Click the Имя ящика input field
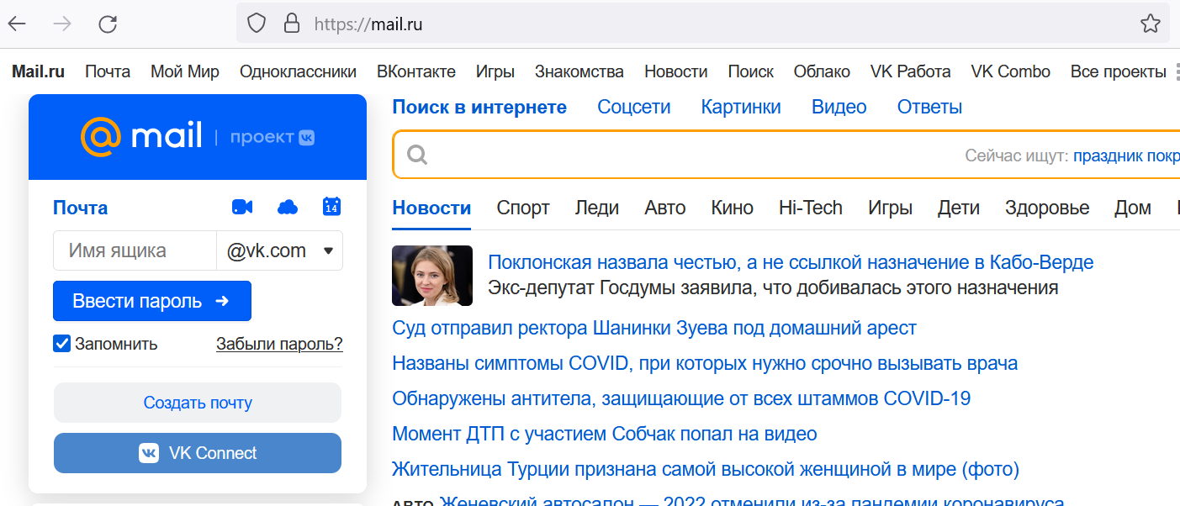The width and height of the screenshot is (1180, 506). point(135,250)
